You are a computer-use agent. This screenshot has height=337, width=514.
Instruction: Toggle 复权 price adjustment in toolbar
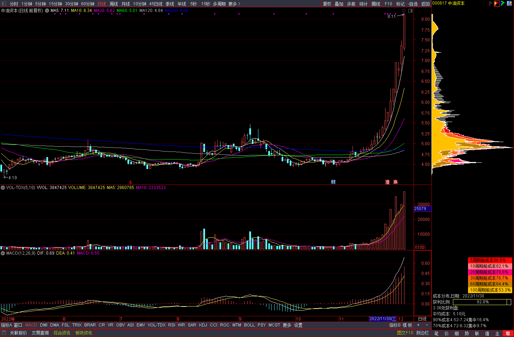click(327, 4)
